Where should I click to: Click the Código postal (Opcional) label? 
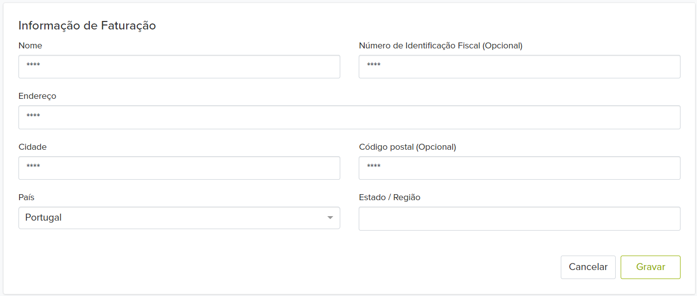click(x=407, y=147)
